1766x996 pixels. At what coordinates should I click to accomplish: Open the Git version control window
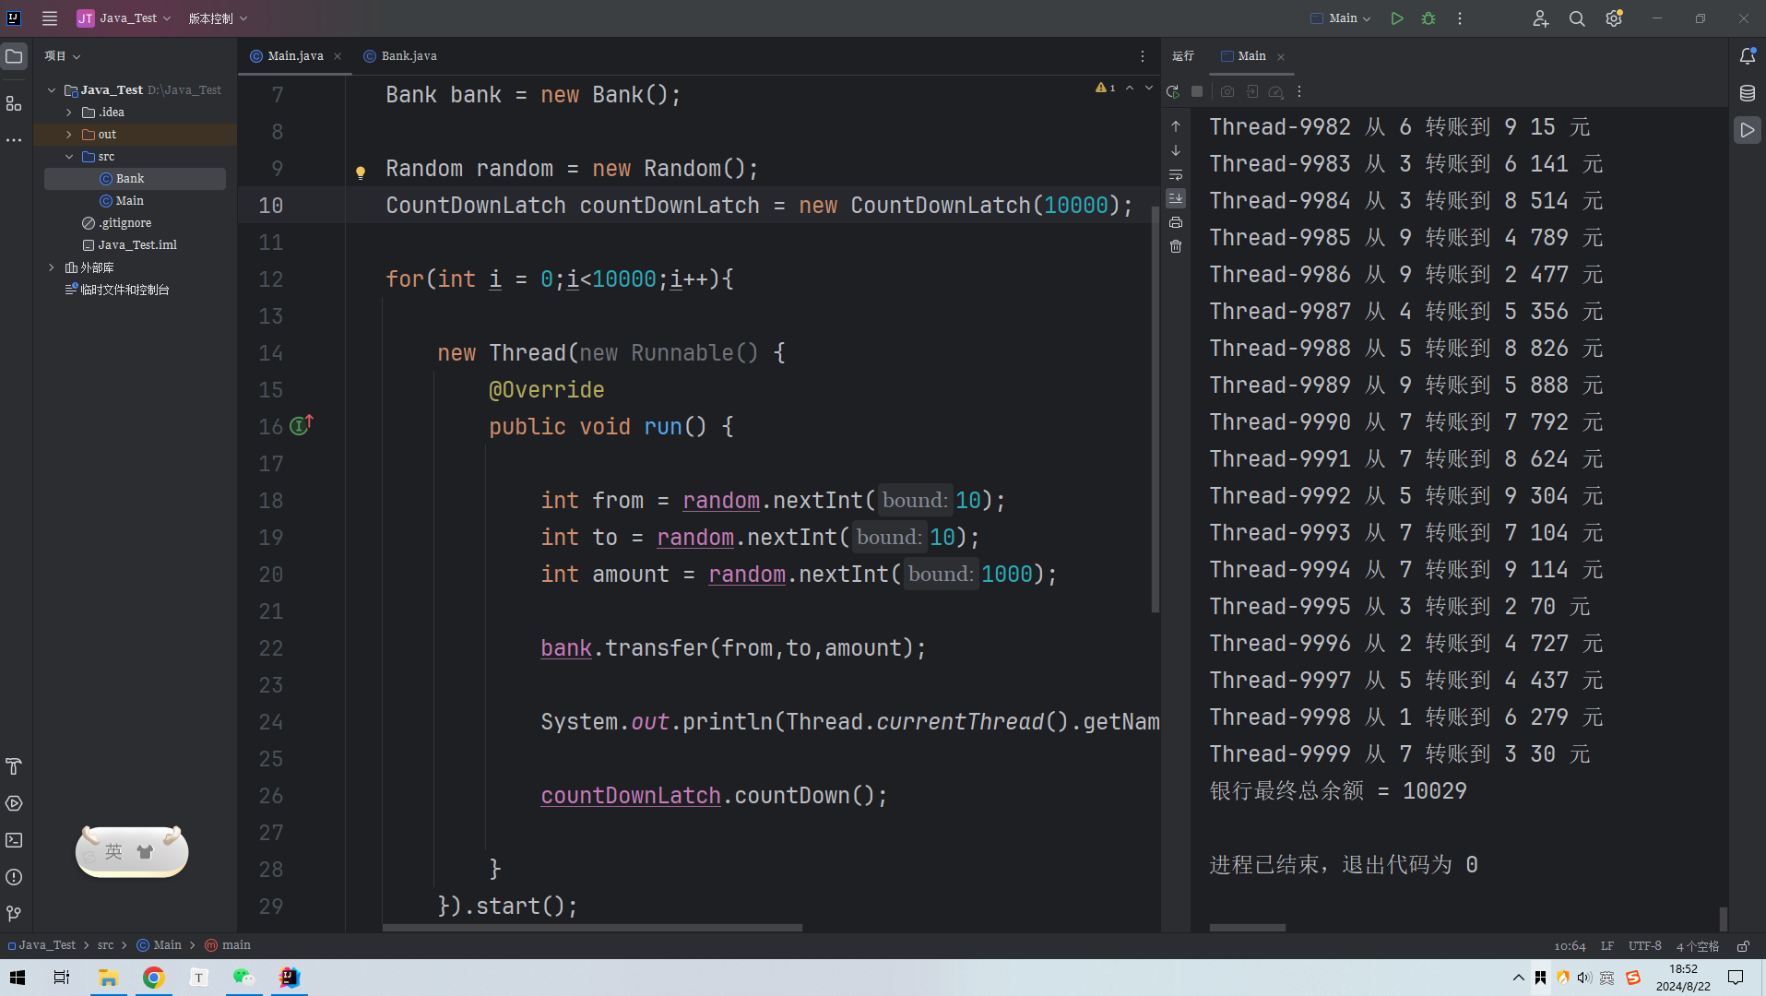click(x=14, y=913)
